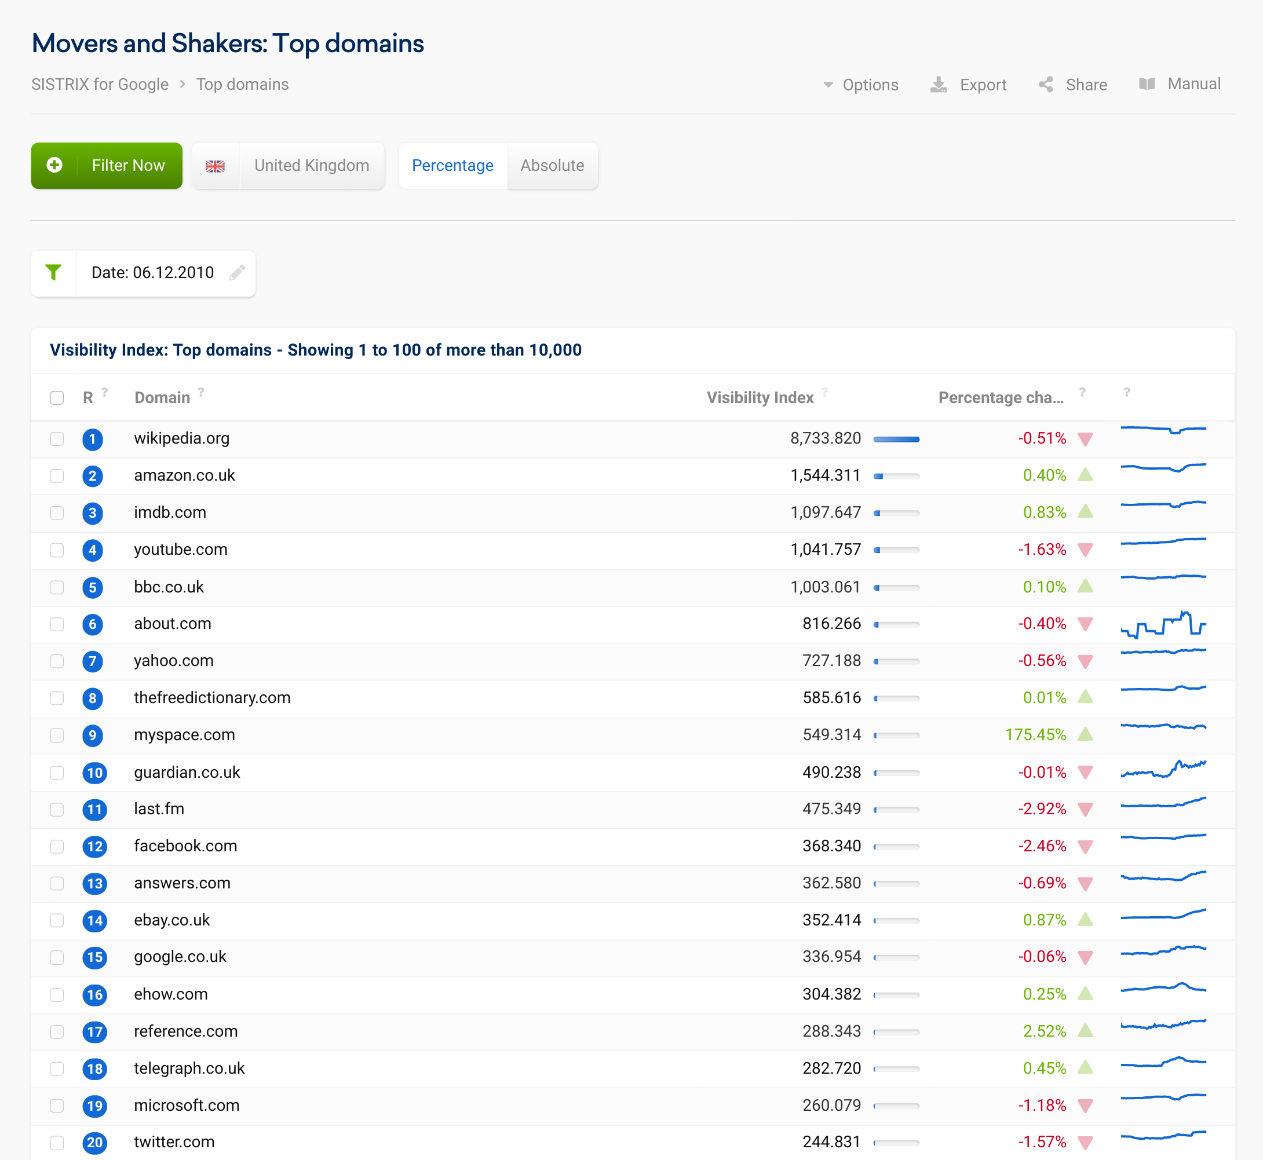Open help for the R column
1263x1160 pixels.
(x=105, y=391)
